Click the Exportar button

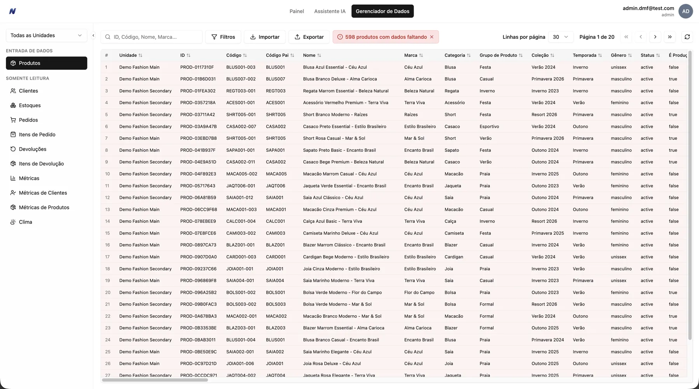point(309,37)
